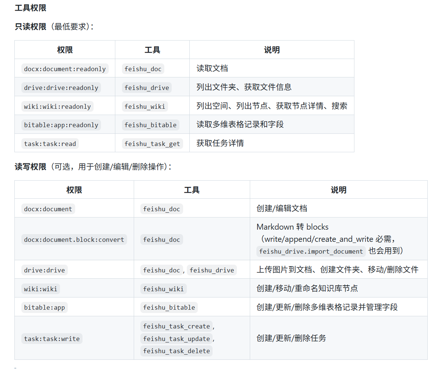Click the 获取任务详情 description

pyautogui.click(x=220, y=143)
